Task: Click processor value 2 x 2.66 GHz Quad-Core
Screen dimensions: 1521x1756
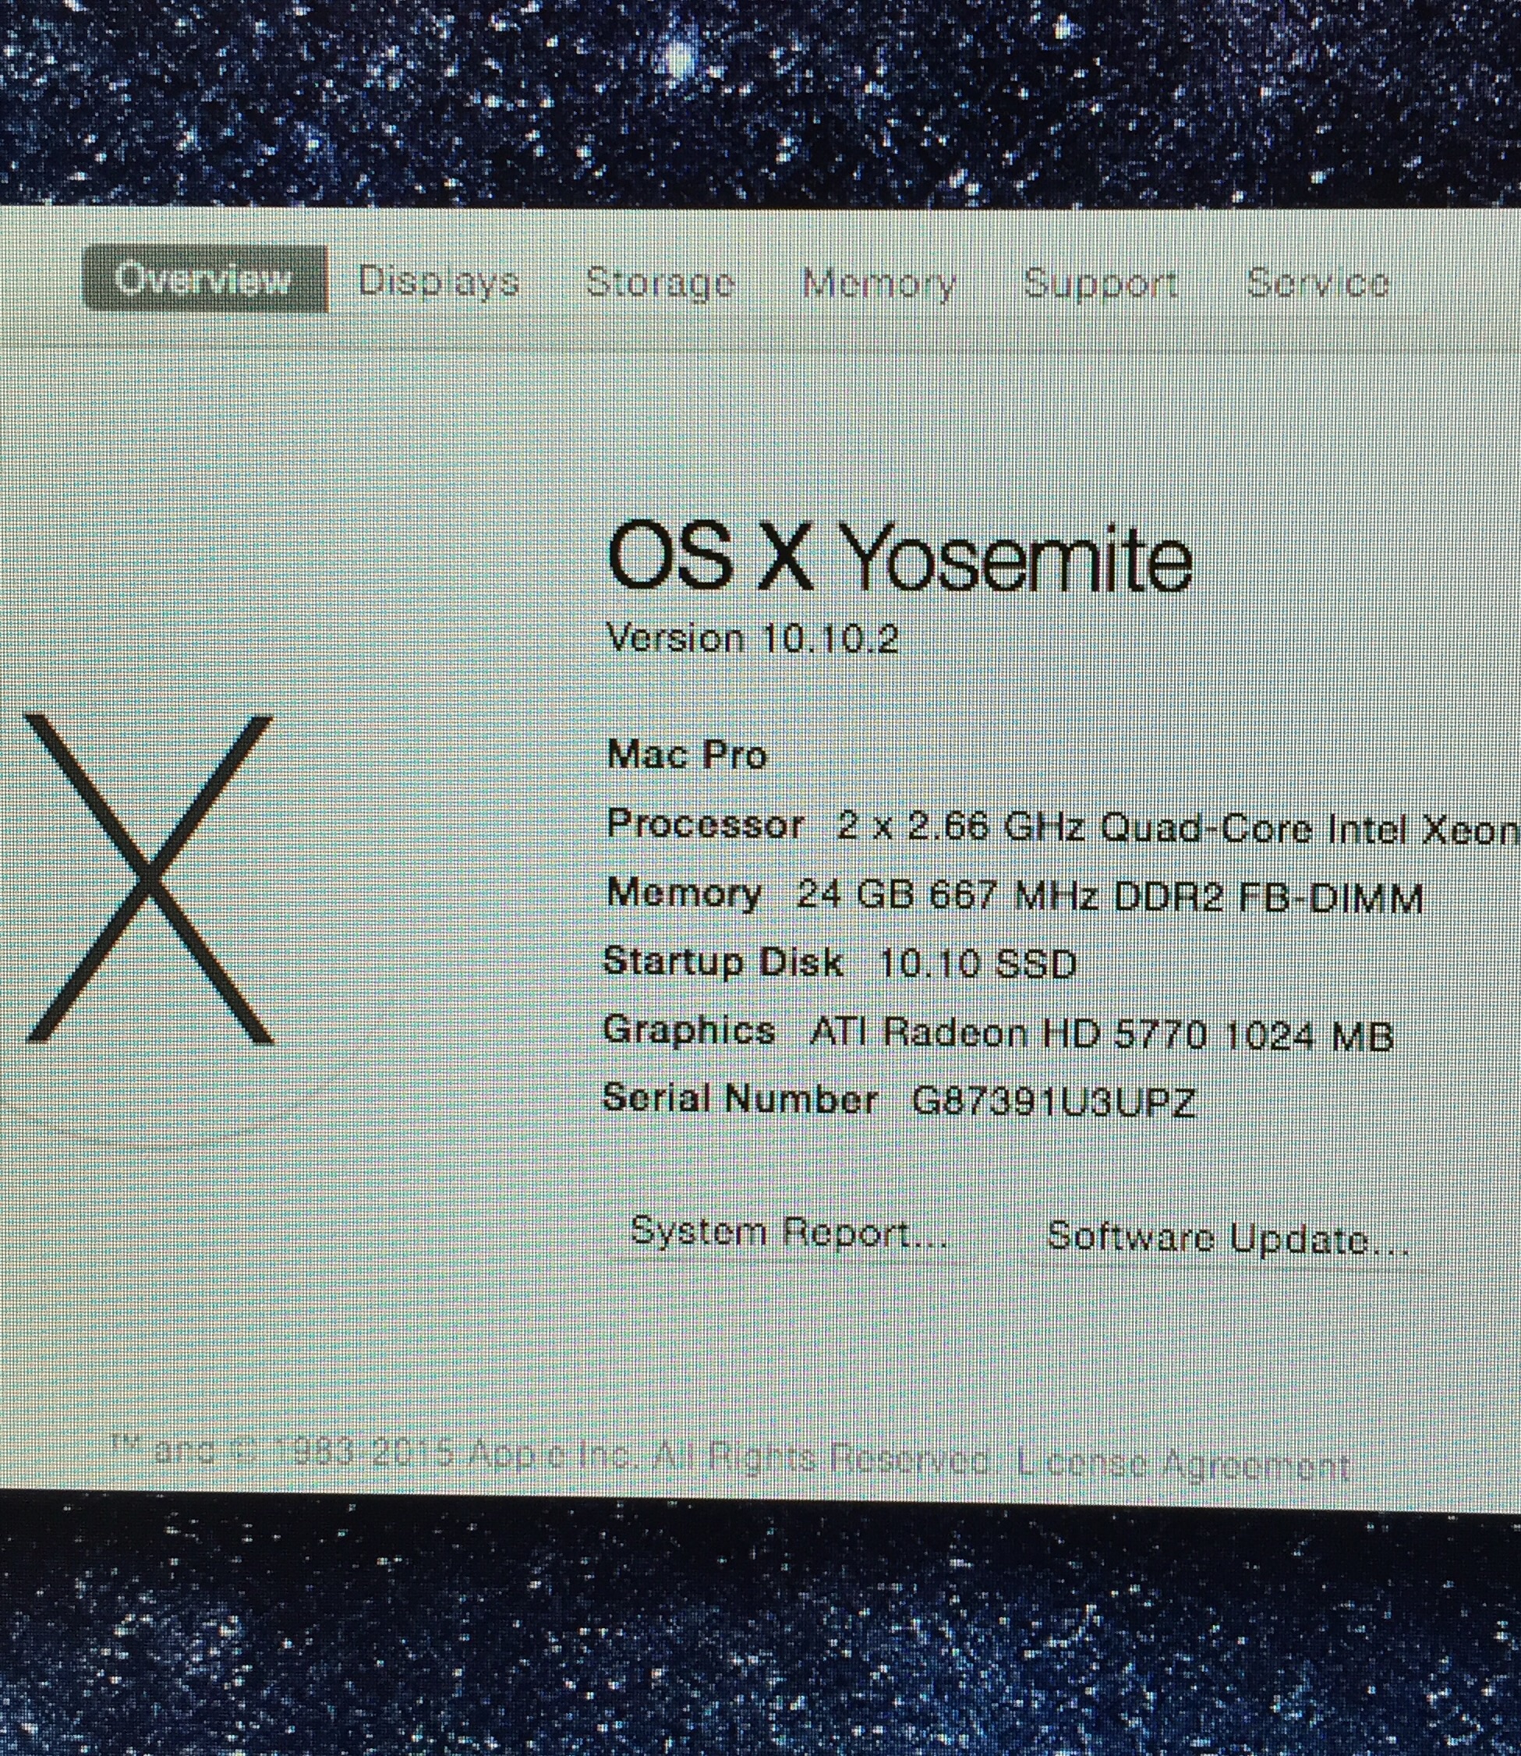Action: [x=1177, y=828]
